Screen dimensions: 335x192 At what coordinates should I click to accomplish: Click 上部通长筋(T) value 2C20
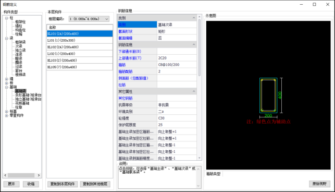coord(177,58)
